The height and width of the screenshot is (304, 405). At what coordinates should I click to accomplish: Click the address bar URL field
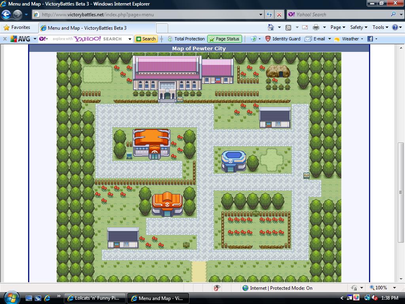145,15
